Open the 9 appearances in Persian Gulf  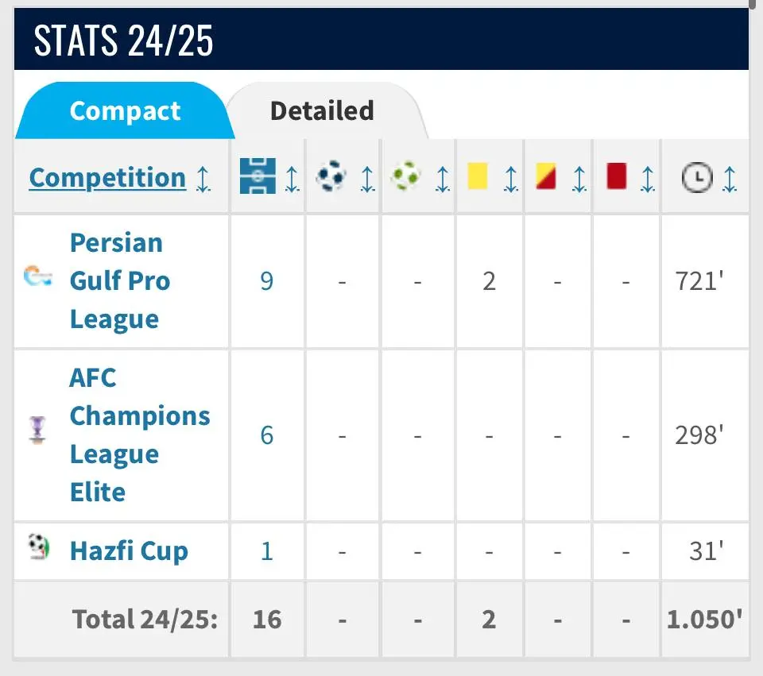267,280
